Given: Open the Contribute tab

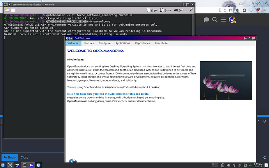Looking at the screenshot, I should [x=161, y=43].
